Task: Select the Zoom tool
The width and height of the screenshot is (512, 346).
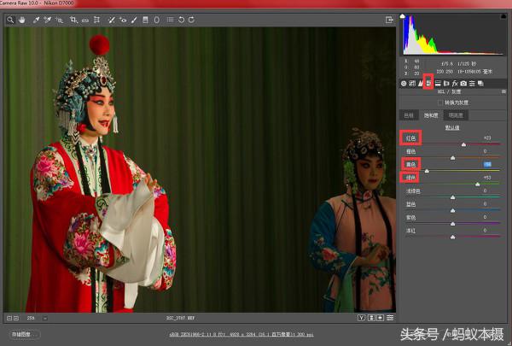Action: tap(10, 20)
